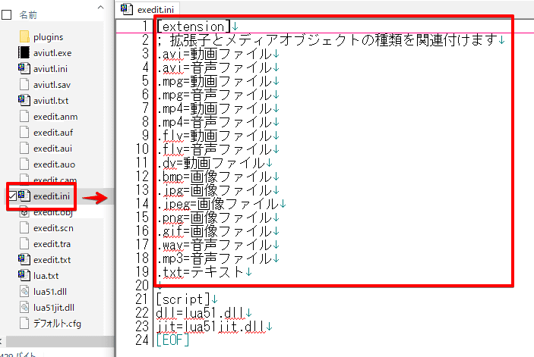Click the file list horizontal scrollbar

[59, 341]
